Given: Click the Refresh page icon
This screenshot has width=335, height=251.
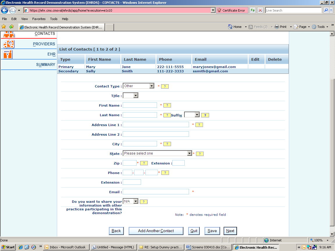Looking at the screenshot, I should pyautogui.click(x=253, y=10).
